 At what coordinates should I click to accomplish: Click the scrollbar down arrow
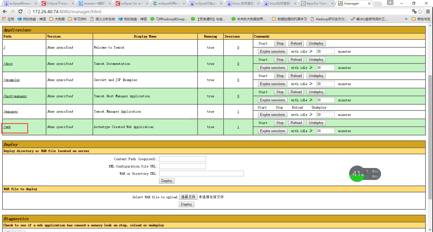430,230
